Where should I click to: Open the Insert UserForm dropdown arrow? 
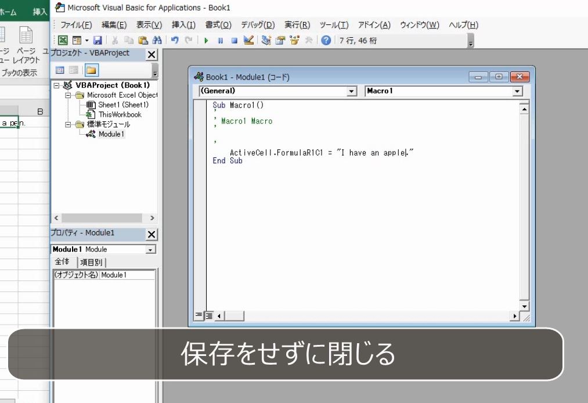86,40
